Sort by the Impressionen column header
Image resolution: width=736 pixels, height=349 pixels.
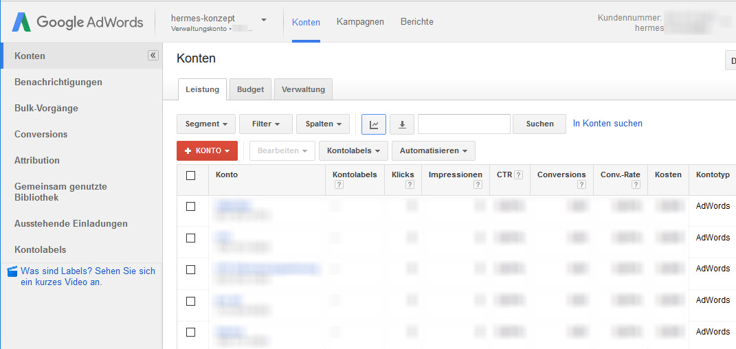pos(456,175)
